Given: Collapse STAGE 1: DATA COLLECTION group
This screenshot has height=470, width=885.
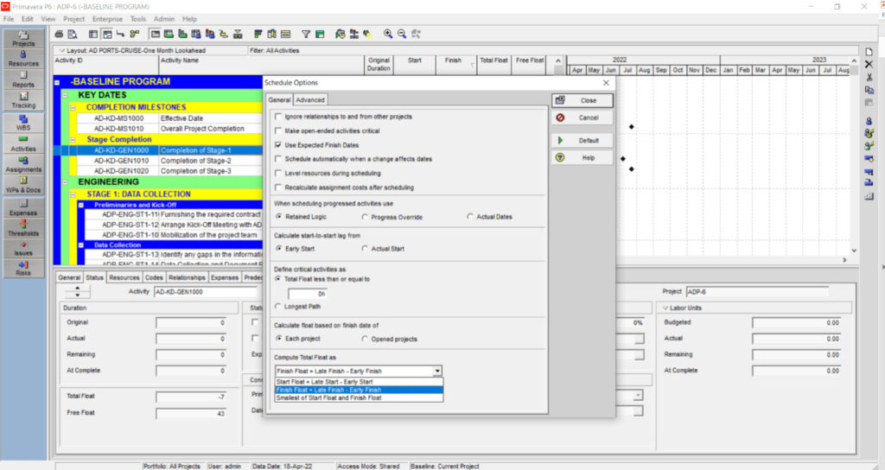Looking at the screenshot, I should point(73,194).
